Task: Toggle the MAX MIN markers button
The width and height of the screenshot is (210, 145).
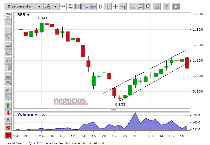Action: 71,7
